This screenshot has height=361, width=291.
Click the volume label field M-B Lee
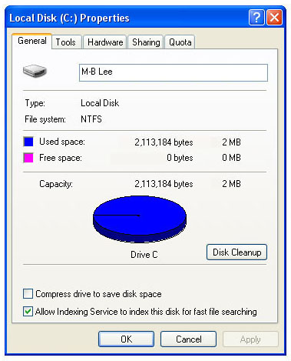pyautogui.click(x=174, y=72)
